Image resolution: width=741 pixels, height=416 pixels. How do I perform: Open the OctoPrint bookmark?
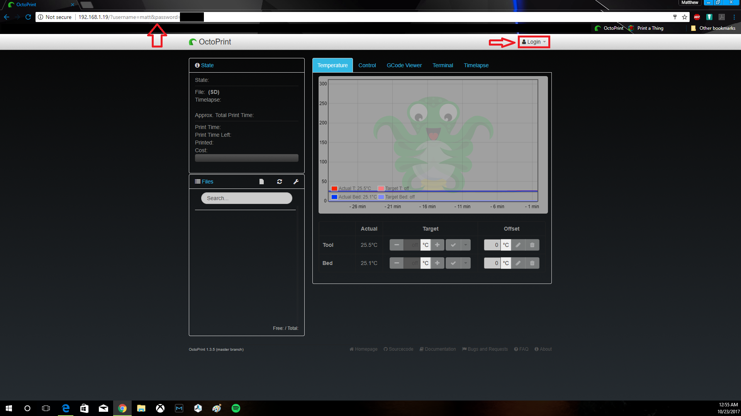(609, 28)
